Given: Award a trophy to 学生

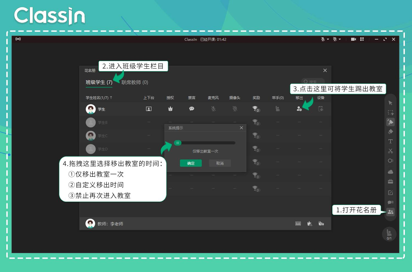Looking at the screenshot, I should coord(256,109).
